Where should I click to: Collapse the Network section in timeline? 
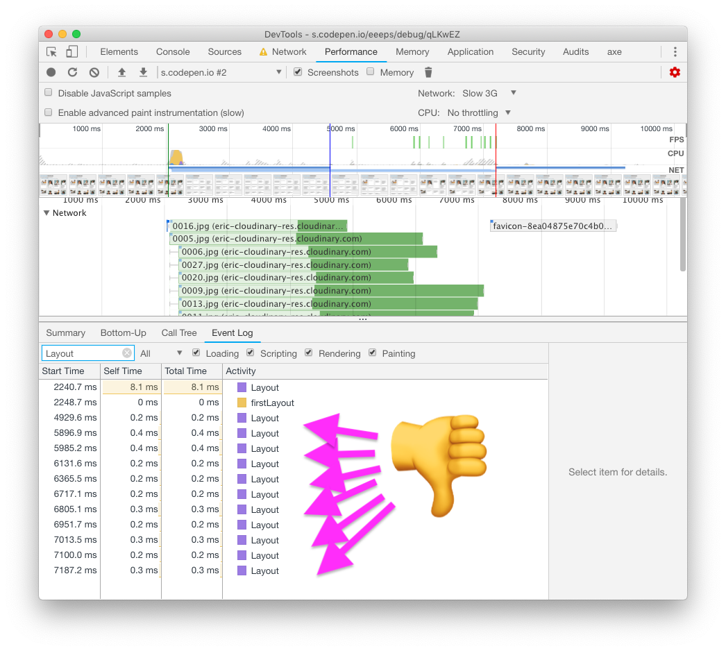tap(47, 213)
